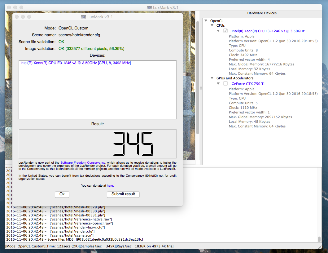This screenshot has width=328, height=253.
Task: Click 'Local Memory: 32 Kbytes' row
Action: (249, 69)
